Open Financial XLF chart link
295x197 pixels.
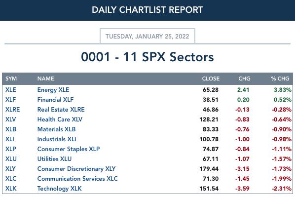[55, 99]
